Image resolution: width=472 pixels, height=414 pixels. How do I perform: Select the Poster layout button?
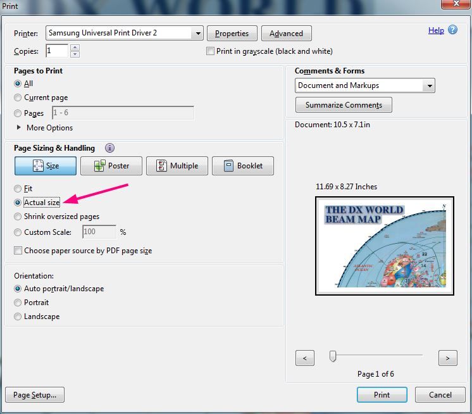point(111,166)
